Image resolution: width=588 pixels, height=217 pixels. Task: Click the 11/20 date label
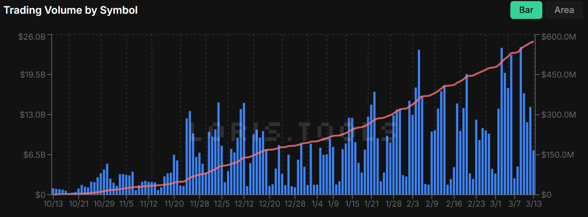point(174,205)
